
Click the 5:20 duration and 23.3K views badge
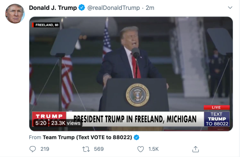pyautogui.click(x=58, y=123)
